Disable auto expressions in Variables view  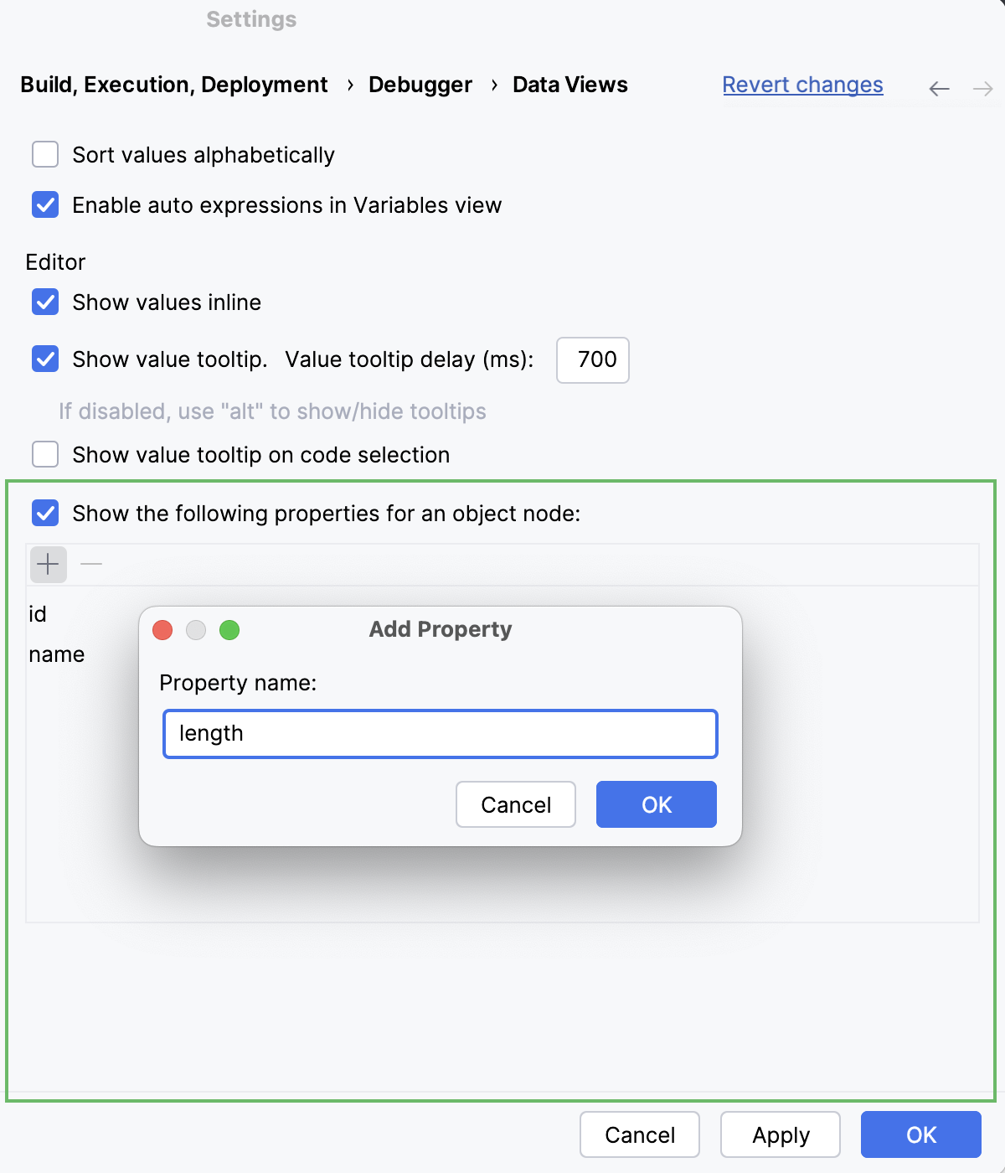pos(45,205)
